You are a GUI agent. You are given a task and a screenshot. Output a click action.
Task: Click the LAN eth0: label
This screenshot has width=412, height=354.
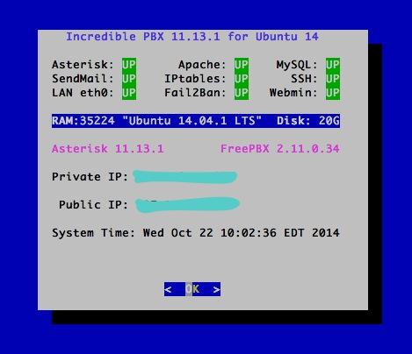[83, 93]
